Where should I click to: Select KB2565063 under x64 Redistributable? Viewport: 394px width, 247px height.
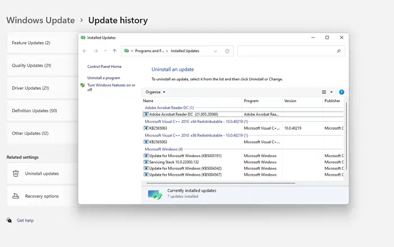(x=243, y=128)
